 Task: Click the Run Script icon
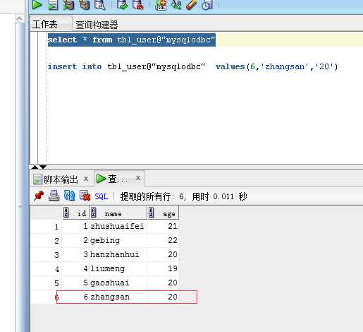coord(53,5)
